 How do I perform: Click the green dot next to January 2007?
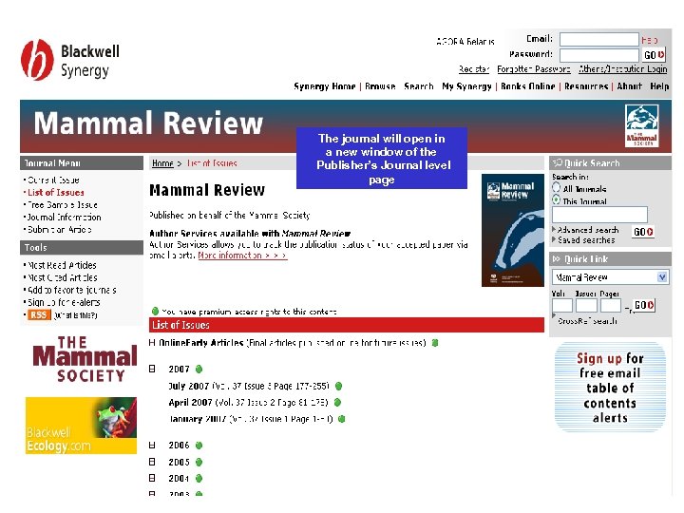point(342,419)
